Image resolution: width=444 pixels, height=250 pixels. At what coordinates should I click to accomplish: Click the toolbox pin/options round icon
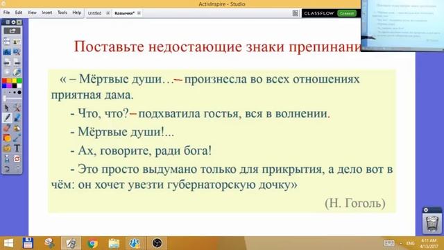(x=13, y=22)
